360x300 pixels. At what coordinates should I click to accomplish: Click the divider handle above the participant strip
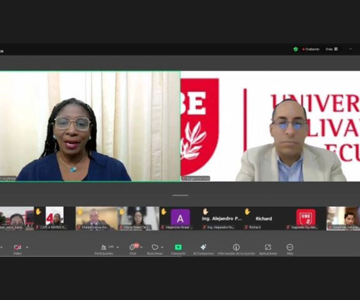coord(180,196)
